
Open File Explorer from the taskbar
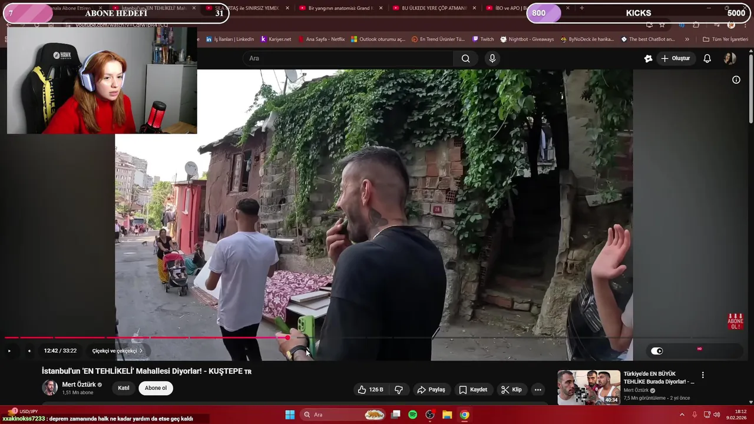[447, 415]
